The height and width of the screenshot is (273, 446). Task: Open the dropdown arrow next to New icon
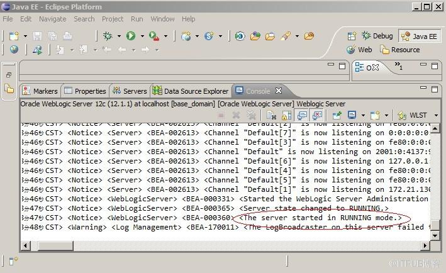25,36
